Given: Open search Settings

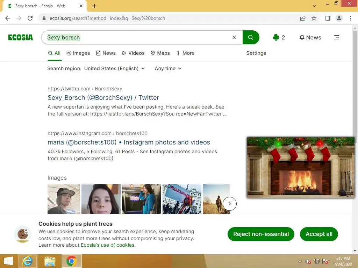Looking at the screenshot, I should (x=256, y=53).
